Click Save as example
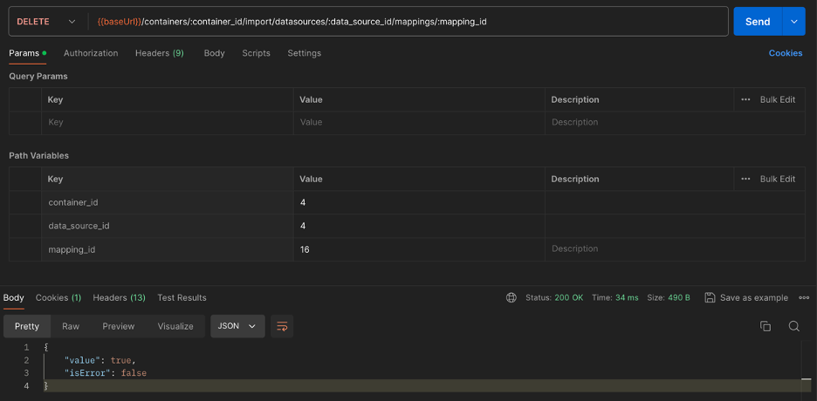Screen dimensions: 817x401 click(746, 297)
